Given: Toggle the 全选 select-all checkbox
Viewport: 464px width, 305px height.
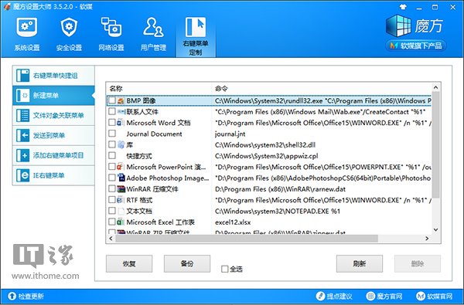Looking at the screenshot, I should (x=224, y=269).
